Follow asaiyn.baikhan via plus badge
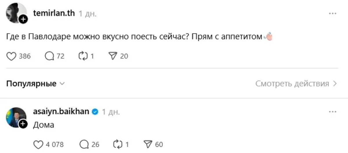The height and width of the screenshot is (153, 348). (23, 124)
